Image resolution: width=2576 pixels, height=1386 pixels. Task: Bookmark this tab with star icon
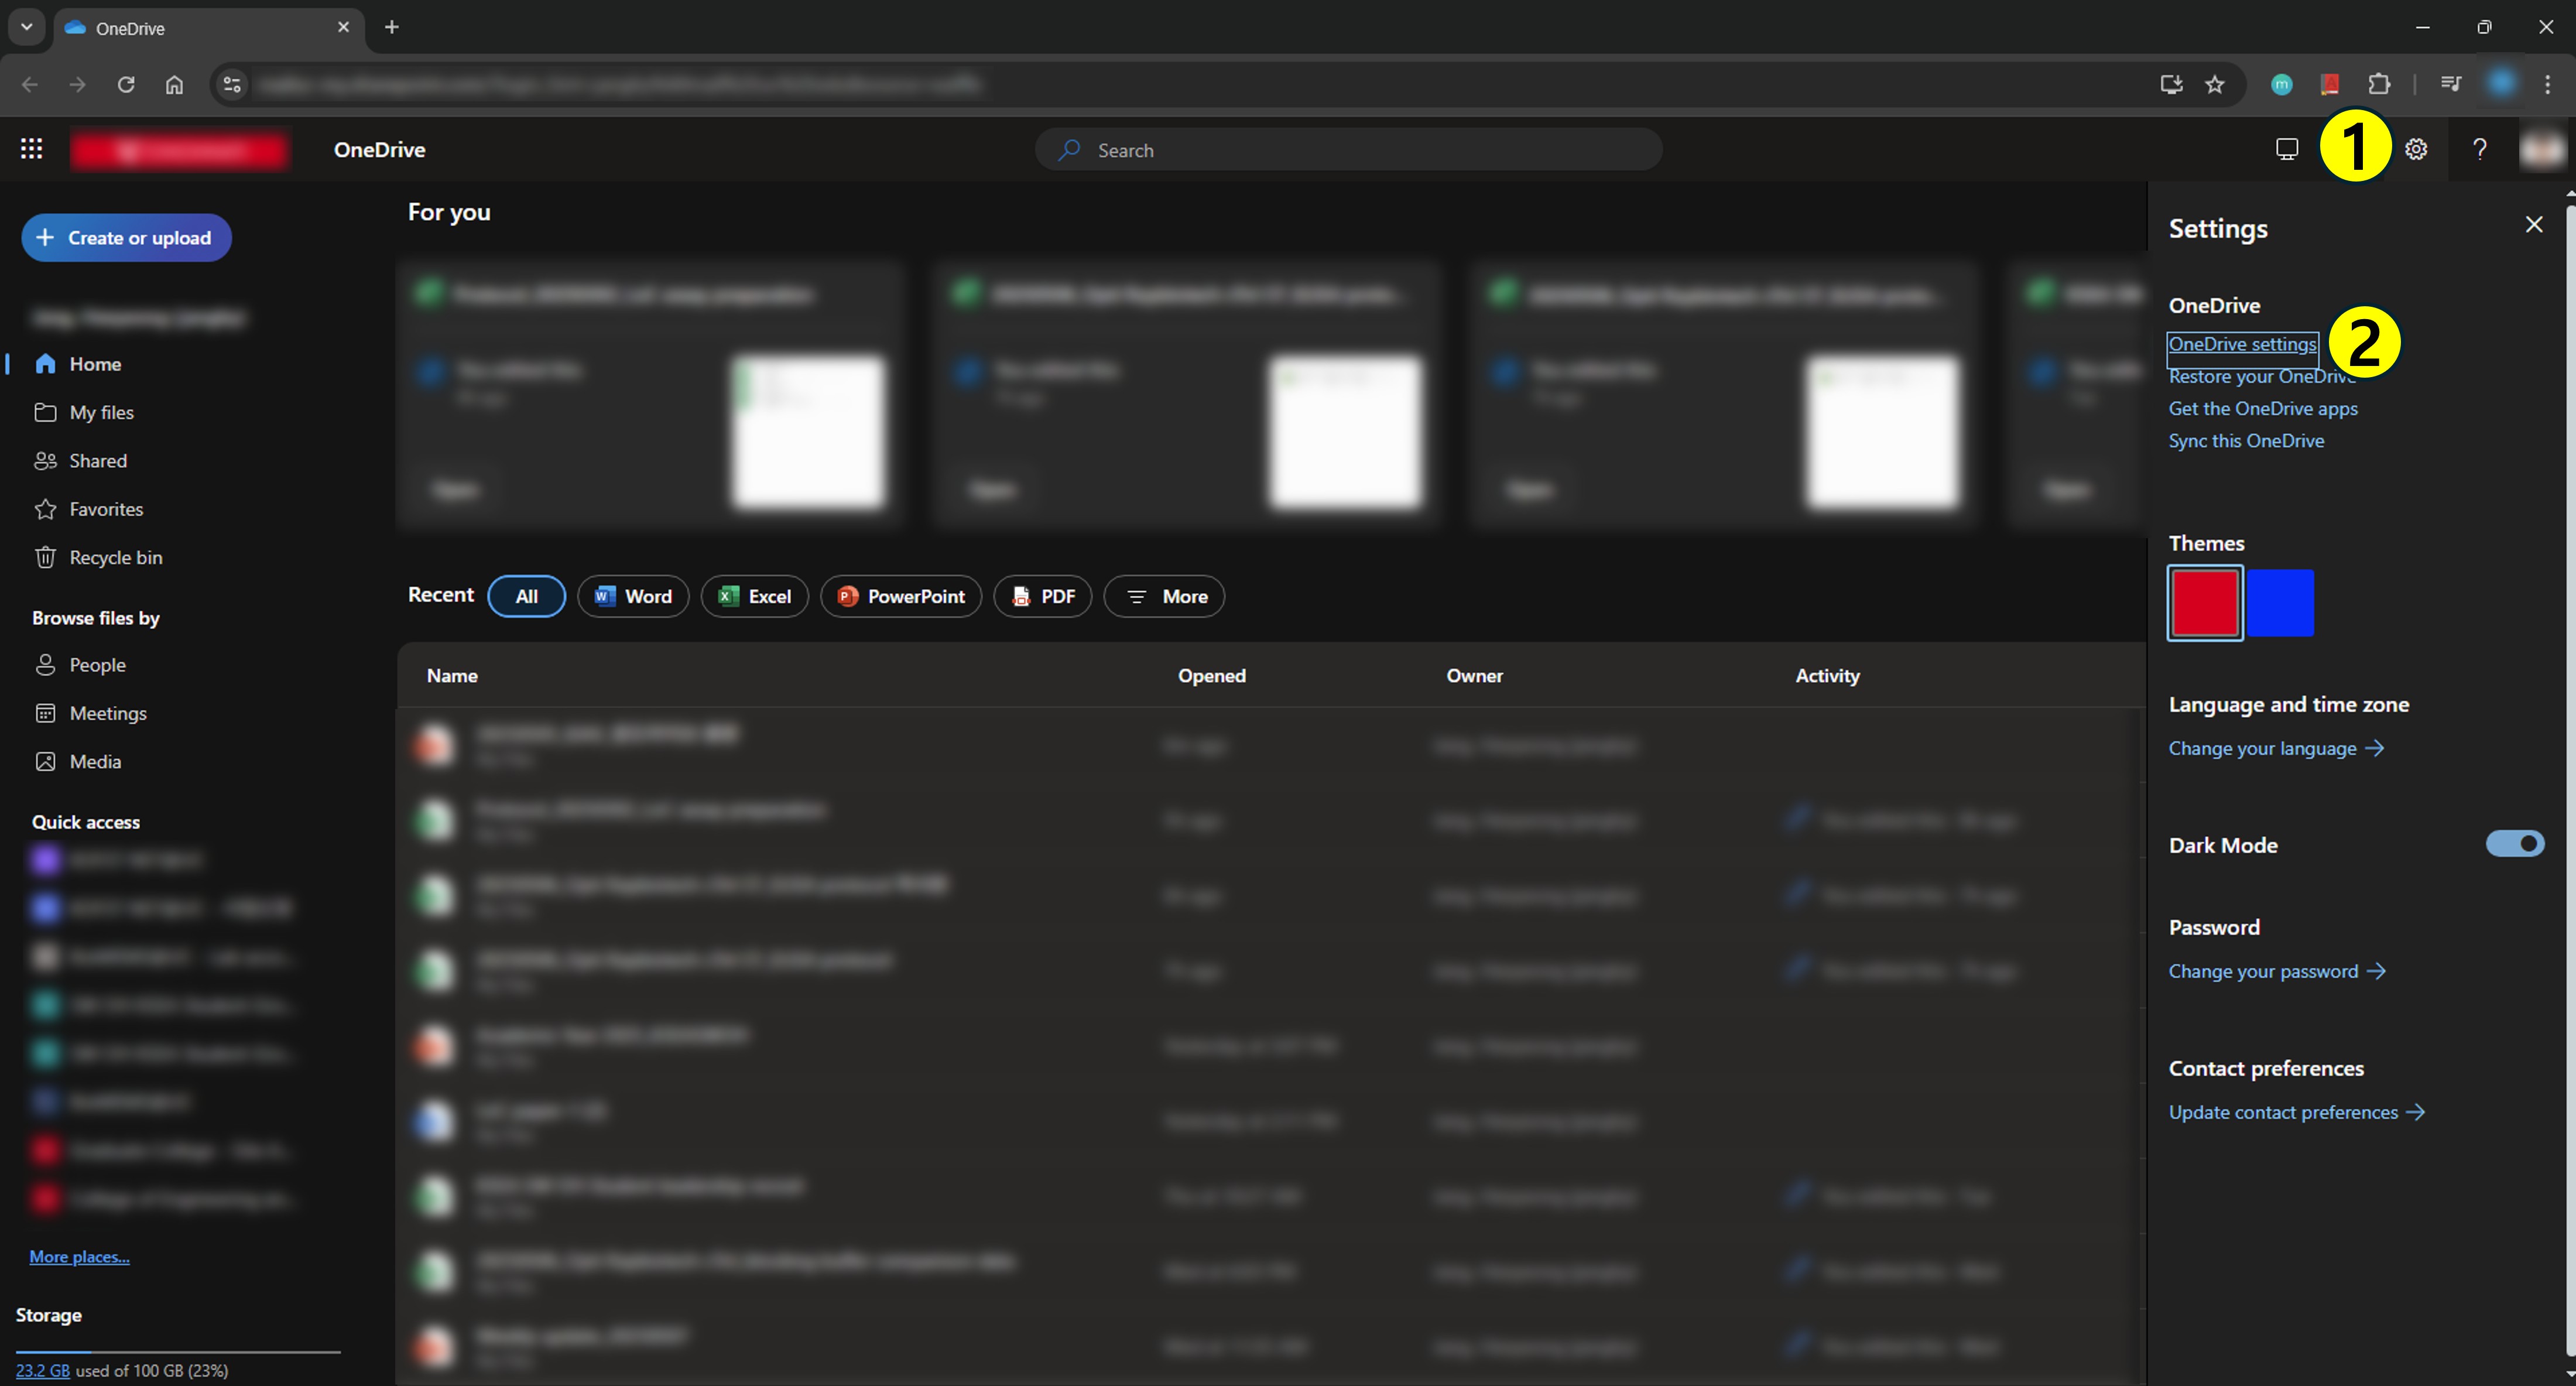2215,84
